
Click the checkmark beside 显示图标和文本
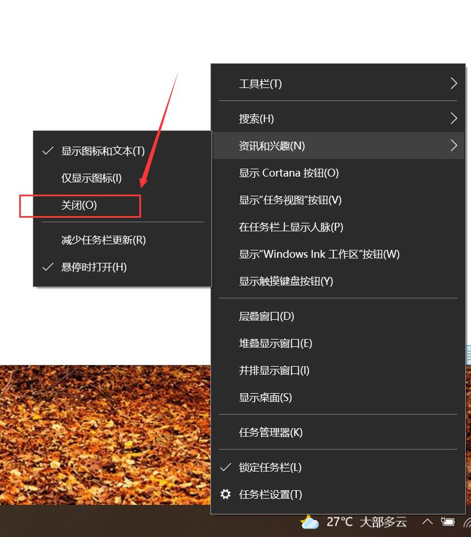pos(48,151)
